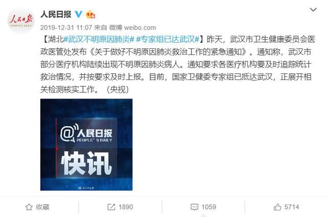Click the star favorite icon

pos(29,207)
